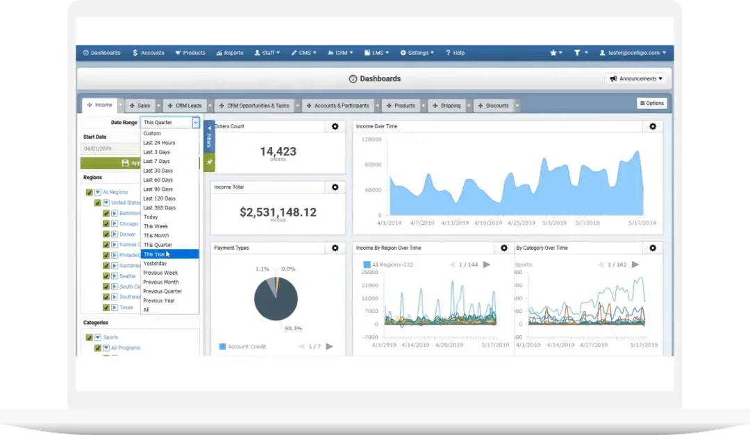Select This Year in date range list
The width and height of the screenshot is (750, 435).
[x=170, y=255]
